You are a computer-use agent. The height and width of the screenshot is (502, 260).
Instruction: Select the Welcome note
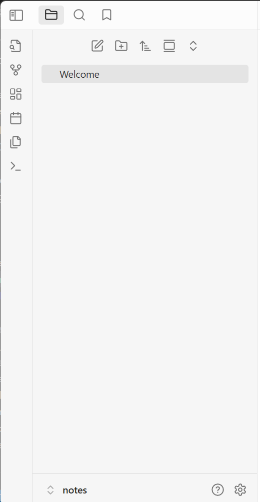(x=145, y=74)
